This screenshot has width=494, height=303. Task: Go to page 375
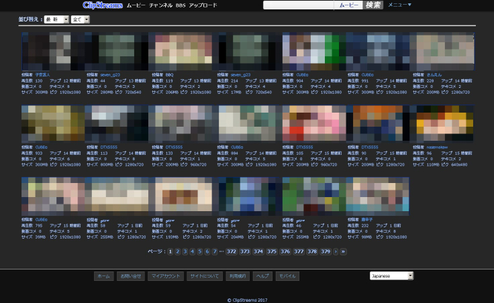click(x=272, y=251)
